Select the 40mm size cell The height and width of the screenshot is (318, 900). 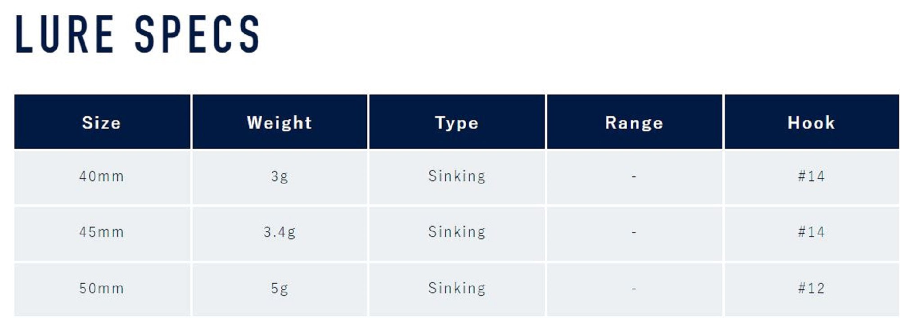pos(102,176)
